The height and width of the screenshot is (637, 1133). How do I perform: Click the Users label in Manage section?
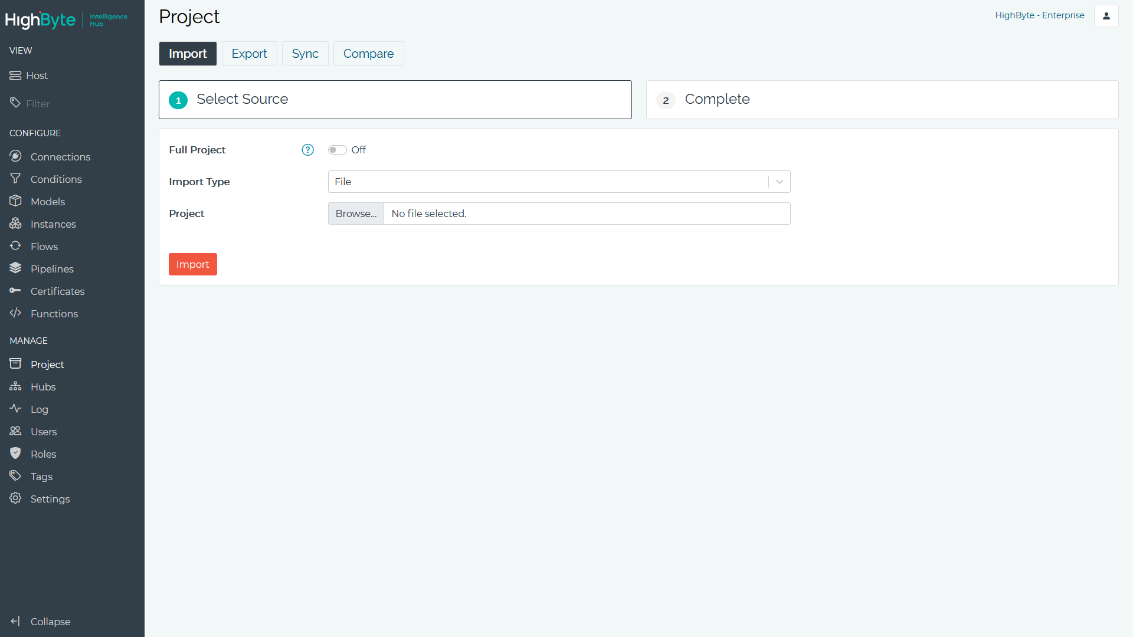pyautogui.click(x=44, y=432)
